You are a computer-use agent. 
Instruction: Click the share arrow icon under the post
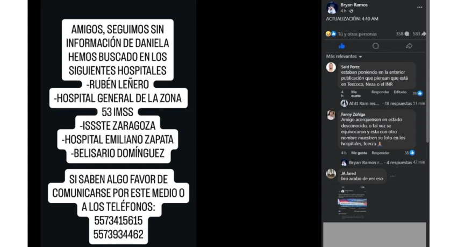(409, 46)
